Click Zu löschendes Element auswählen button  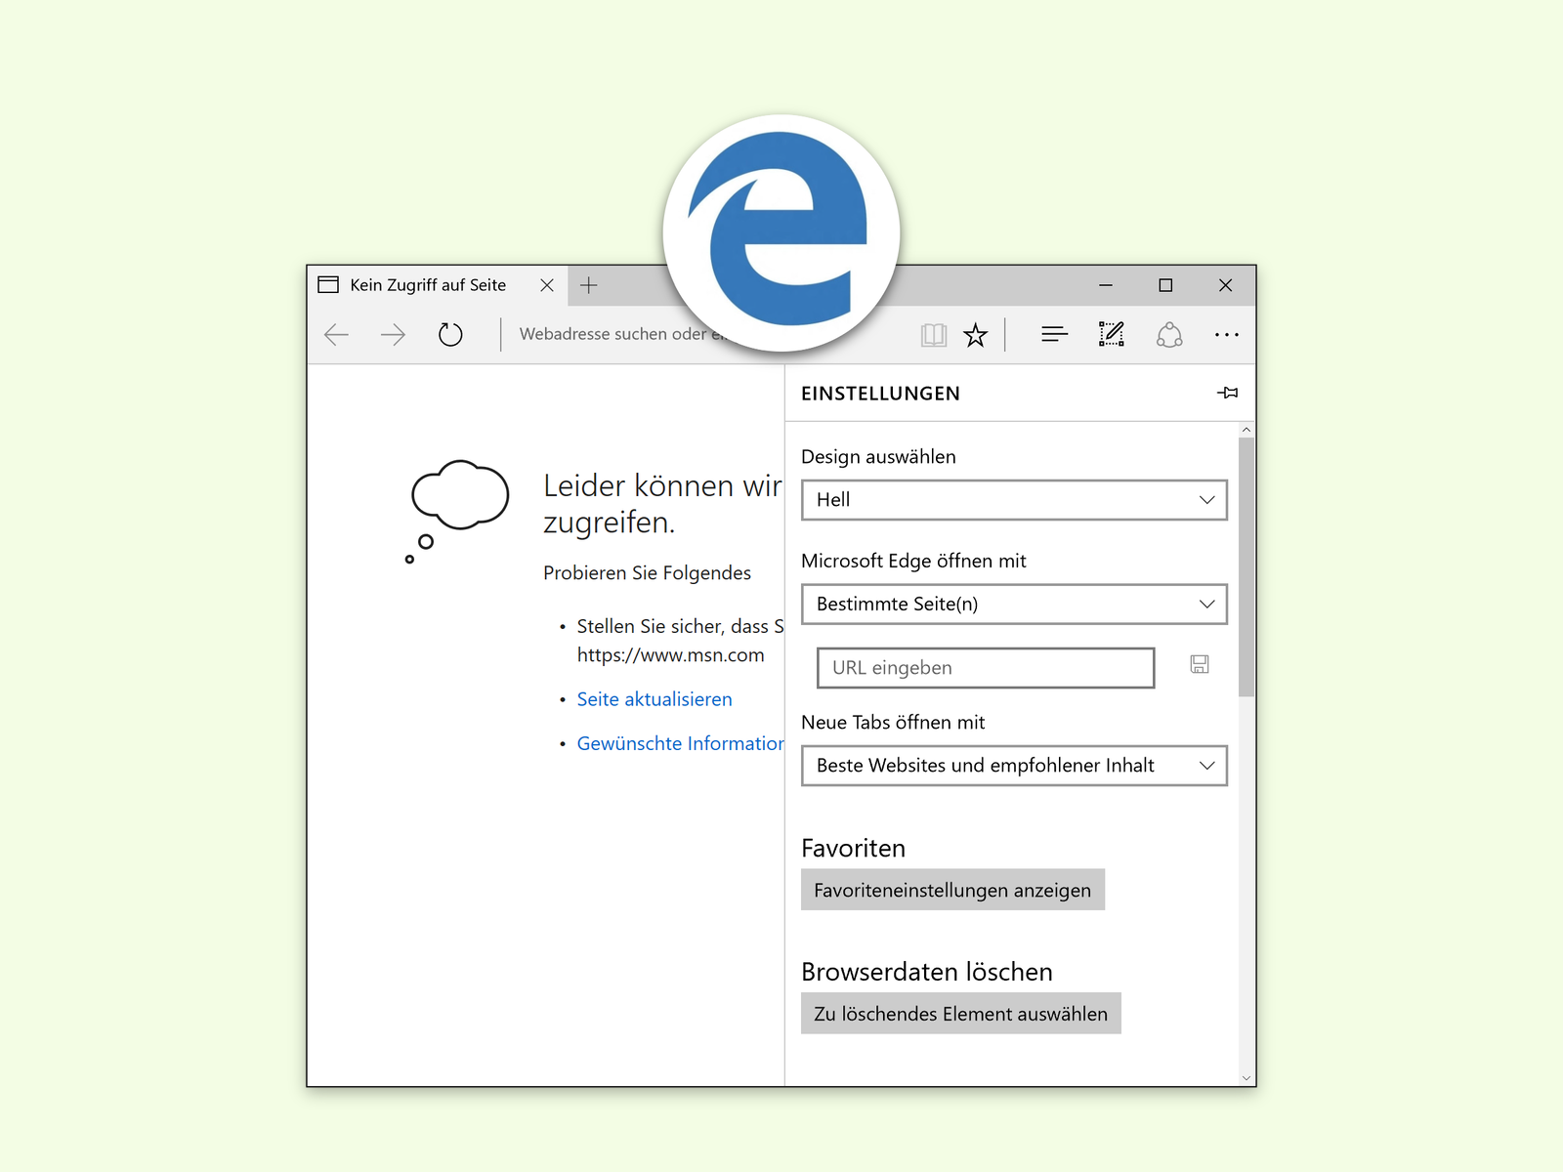pos(960,1014)
